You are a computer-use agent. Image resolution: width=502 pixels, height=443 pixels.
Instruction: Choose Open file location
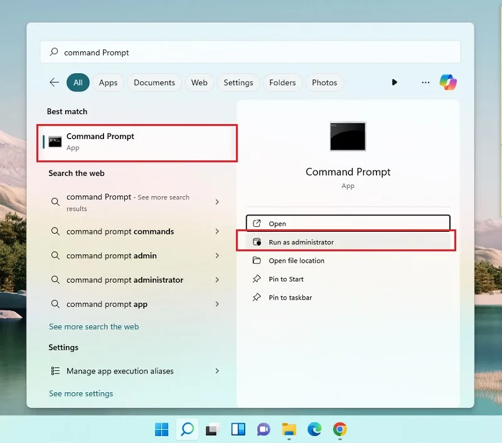[348, 261]
